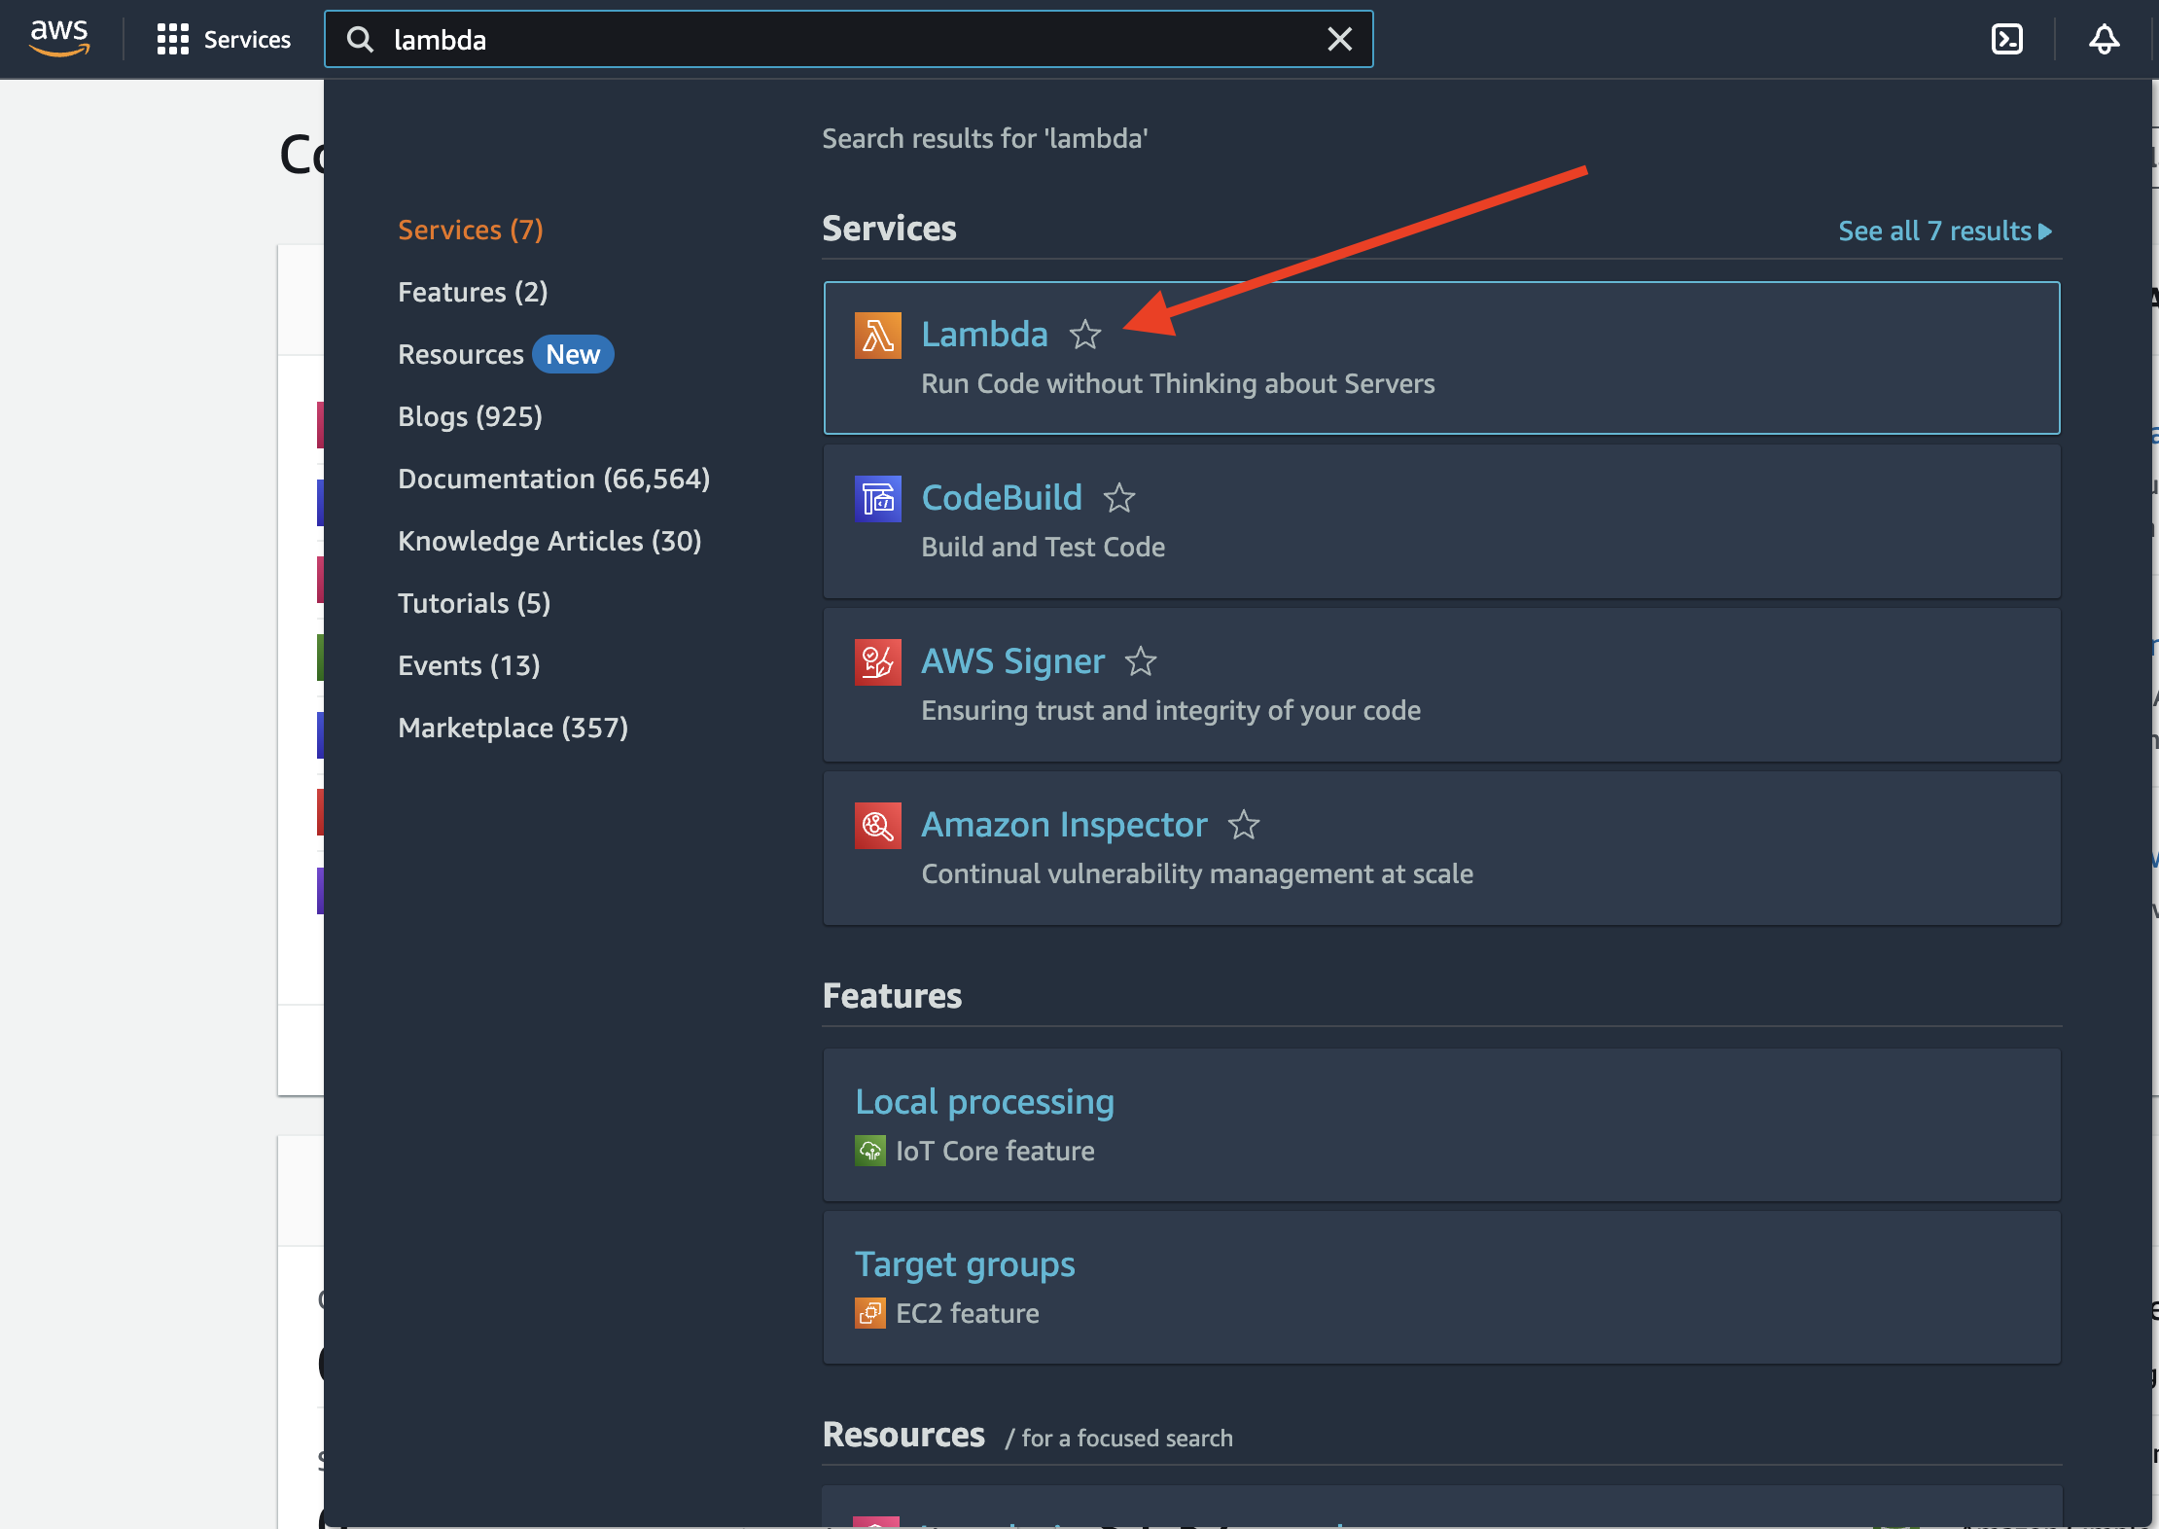Select Resources New category
The width and height of the screenshot is (2159, 1529).
[x=506, y=354]
